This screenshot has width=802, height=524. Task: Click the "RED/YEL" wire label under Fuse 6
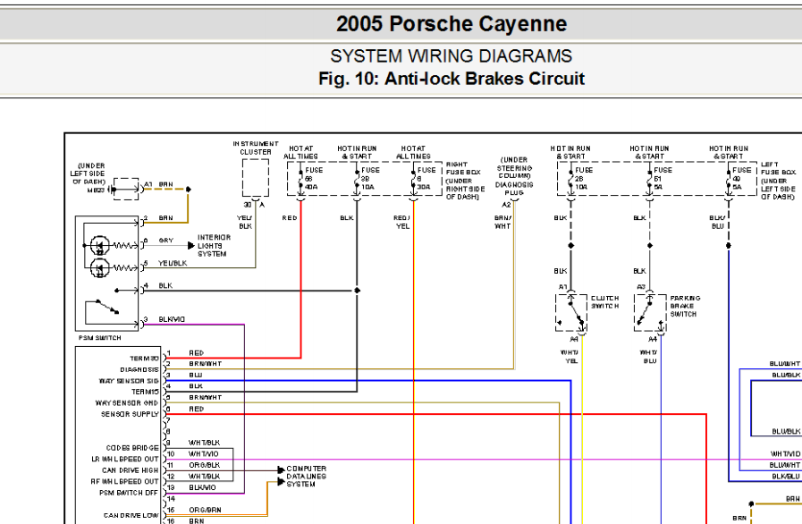pyautogui.click(x=402, y=222)
